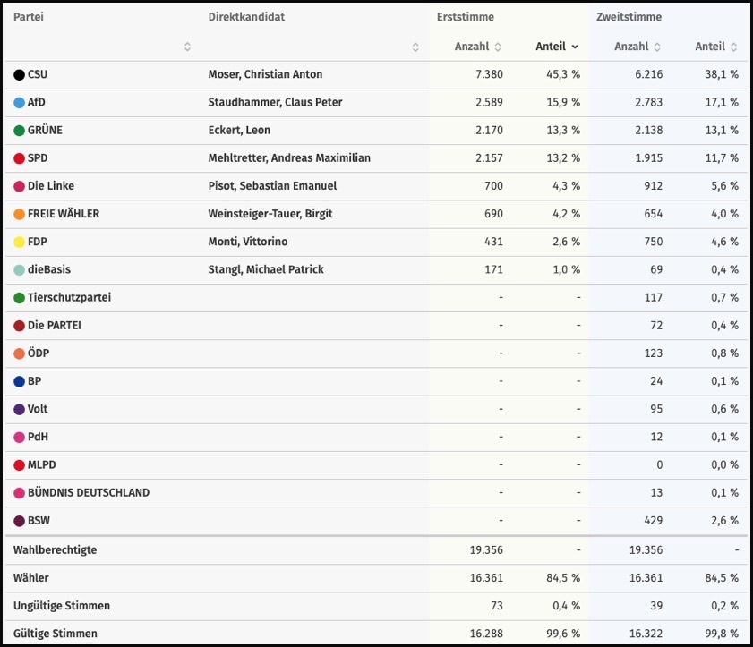
Task: Click the Erststimme column group header
Action: coord(465,17)
